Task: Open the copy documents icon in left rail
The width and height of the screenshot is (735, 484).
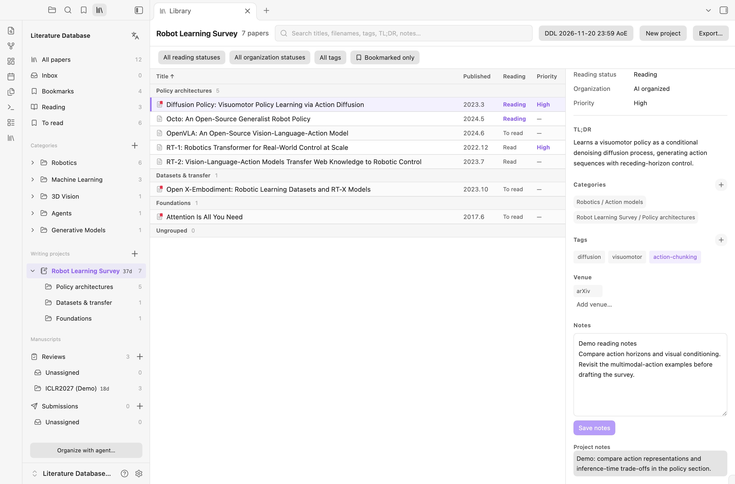Action: 11,92
